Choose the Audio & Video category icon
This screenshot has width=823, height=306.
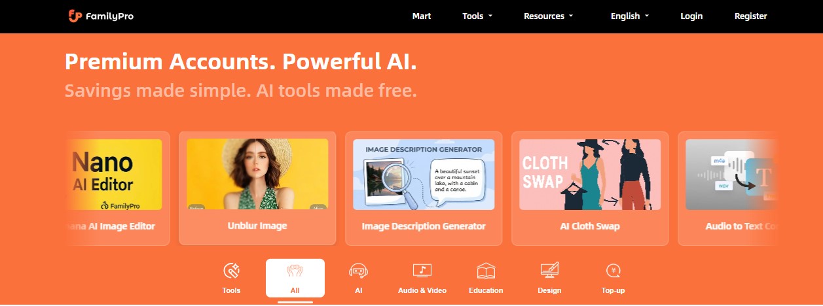click(x=422, y=270)
